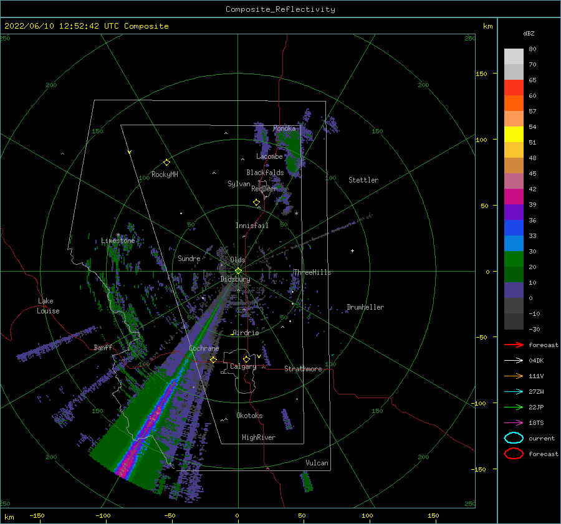Click the Ponoka city label

pyautogui.click(x=284, y=128)
